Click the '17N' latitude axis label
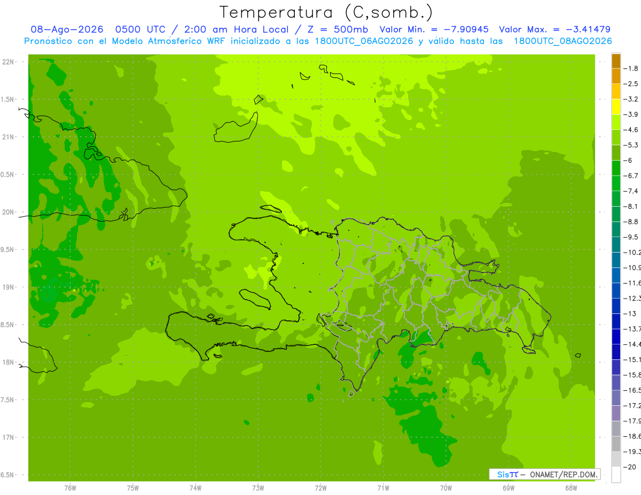641x495 pixels. [9, 437]
